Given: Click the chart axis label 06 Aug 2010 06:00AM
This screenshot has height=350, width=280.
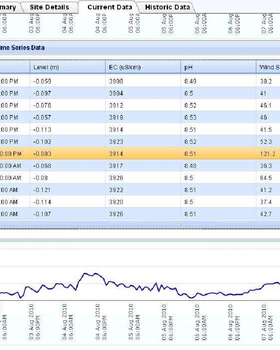Looking at the screenshot, I should click(200, 322).
